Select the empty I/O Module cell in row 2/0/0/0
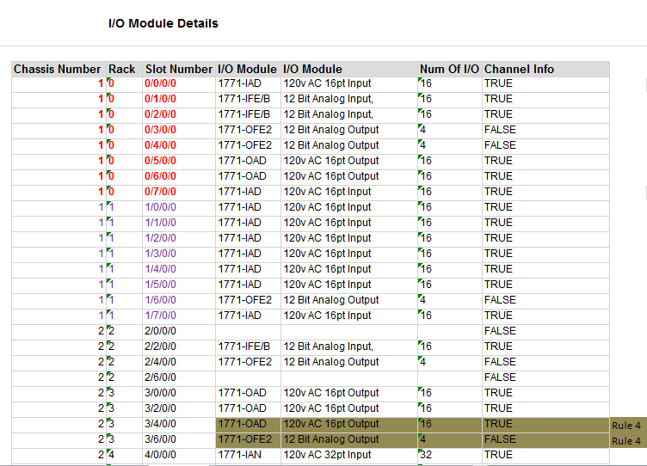Viewport: 647px width, 466px height. pos(248,331)
